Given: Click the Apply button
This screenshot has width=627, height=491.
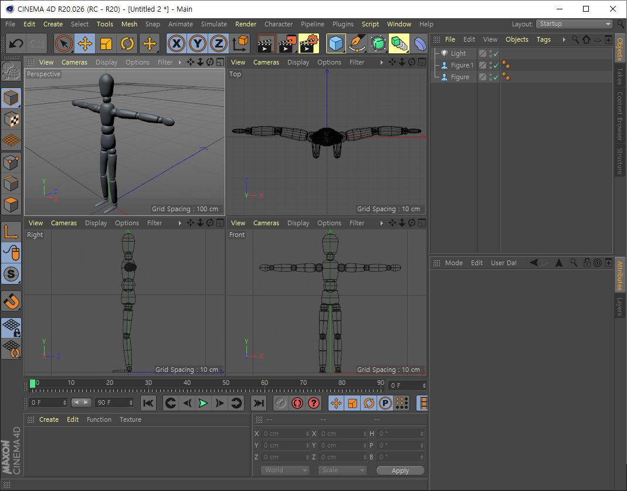Looking at the screenshot, I should [400, 470].
